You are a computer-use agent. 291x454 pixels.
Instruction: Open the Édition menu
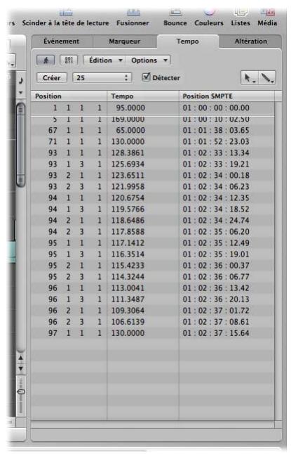pyautogui.click(x=104, y=60)
